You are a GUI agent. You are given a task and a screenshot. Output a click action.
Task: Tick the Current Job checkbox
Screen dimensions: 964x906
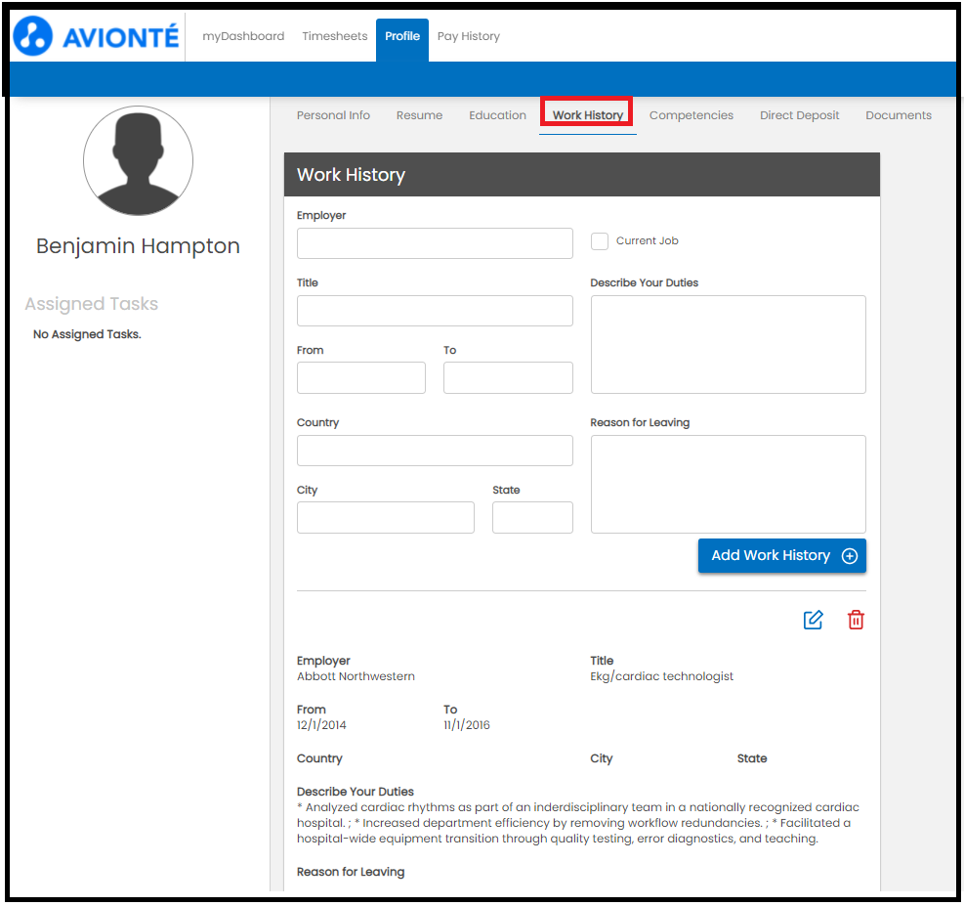click(600, 241)
